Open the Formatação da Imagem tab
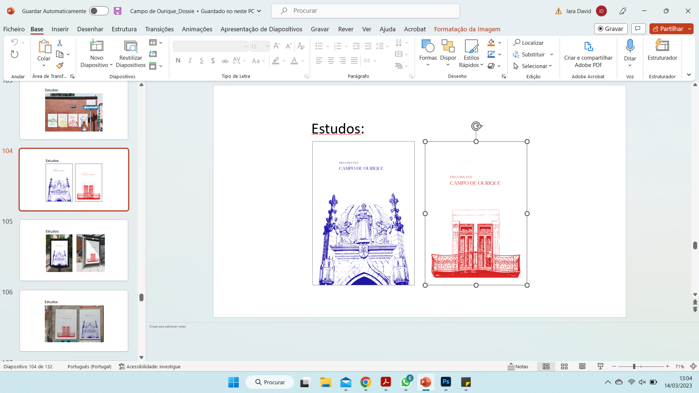This screenshot has height=393, width=699. [467, 29]
